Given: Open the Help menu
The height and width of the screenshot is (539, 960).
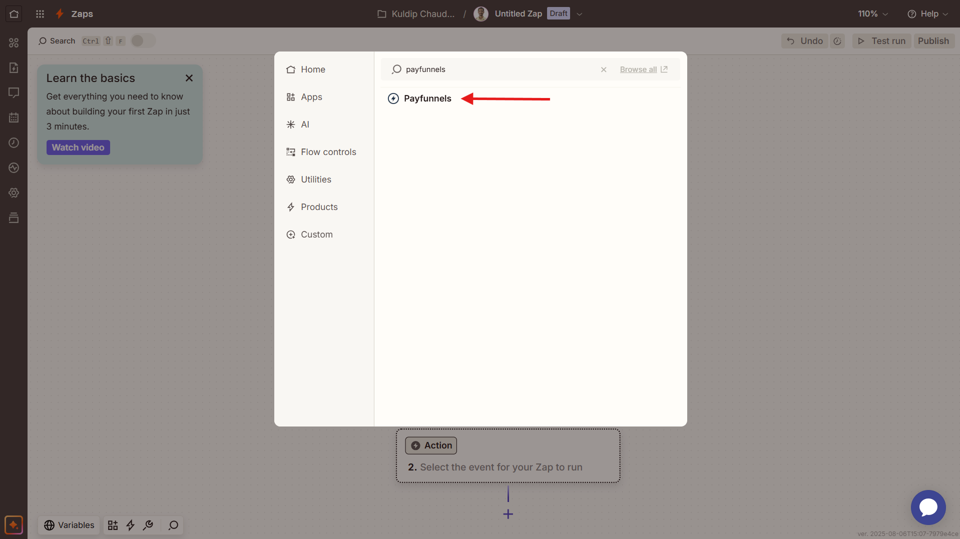Looking at the screenshot, I should pos(927,14).
